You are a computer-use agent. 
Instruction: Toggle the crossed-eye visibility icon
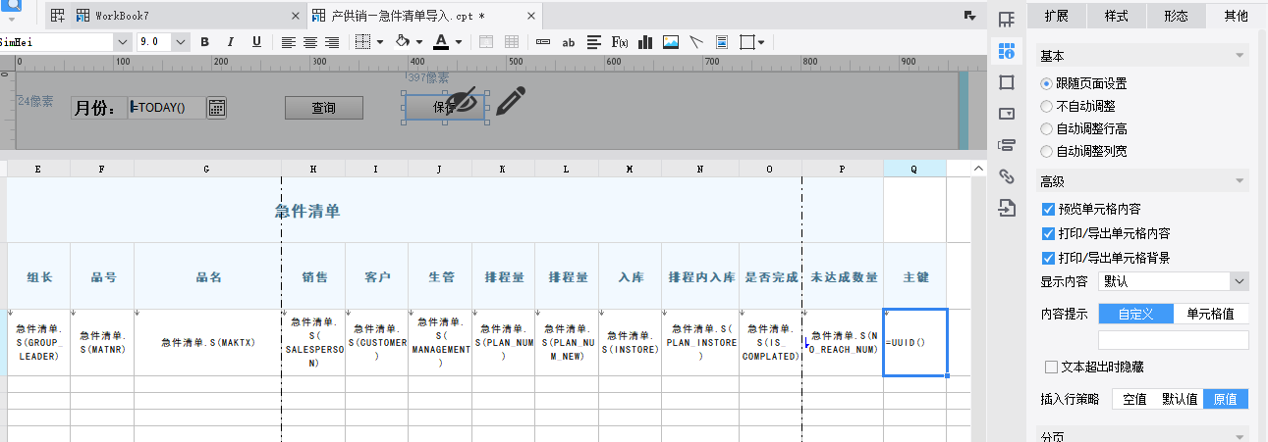(x=464, y=101)
